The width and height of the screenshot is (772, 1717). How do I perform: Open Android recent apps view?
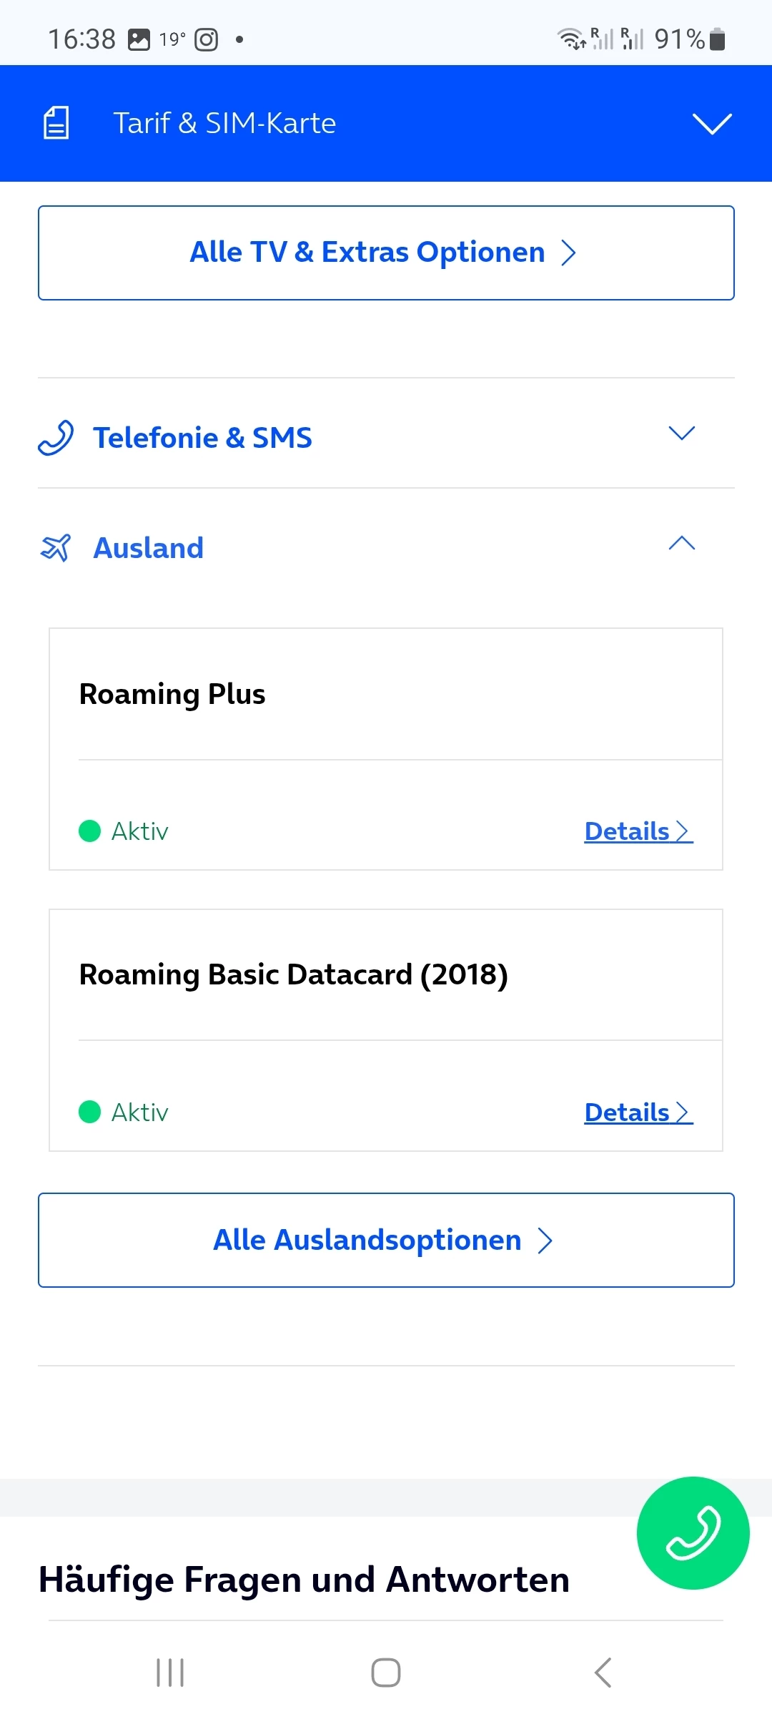tap(170, 1673)
